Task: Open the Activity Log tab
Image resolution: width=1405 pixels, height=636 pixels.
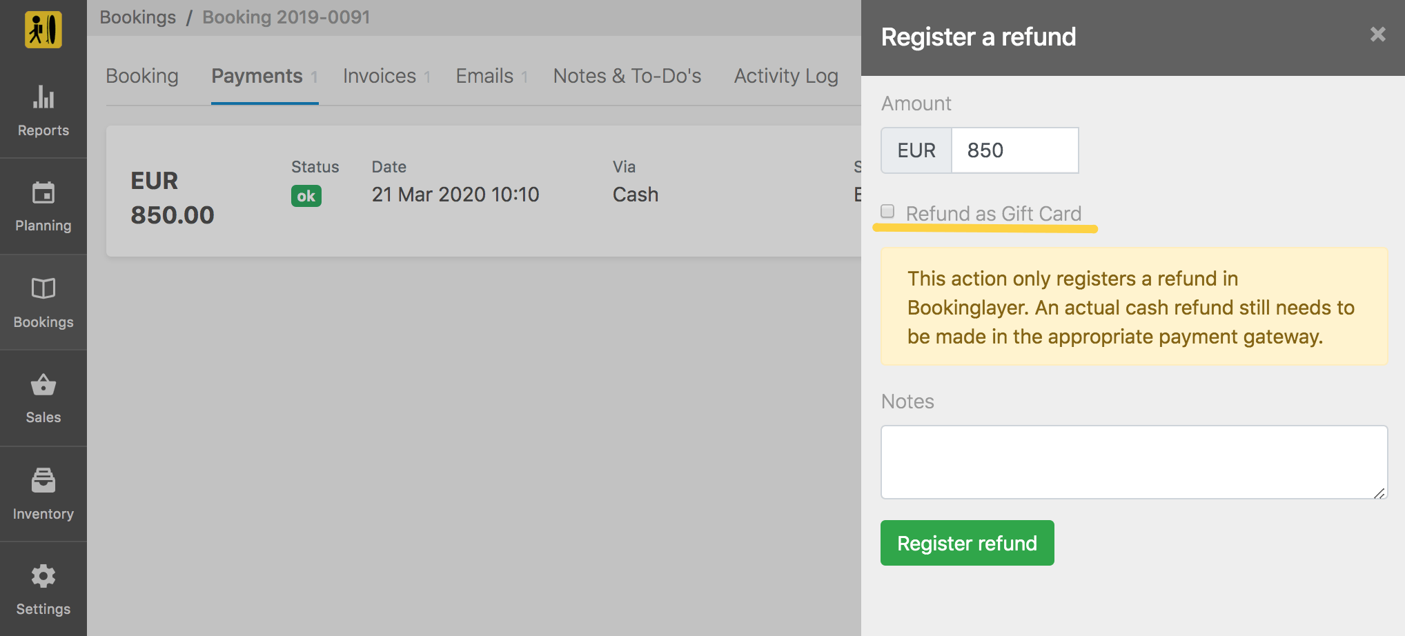Action: click(x=786, y=76)
